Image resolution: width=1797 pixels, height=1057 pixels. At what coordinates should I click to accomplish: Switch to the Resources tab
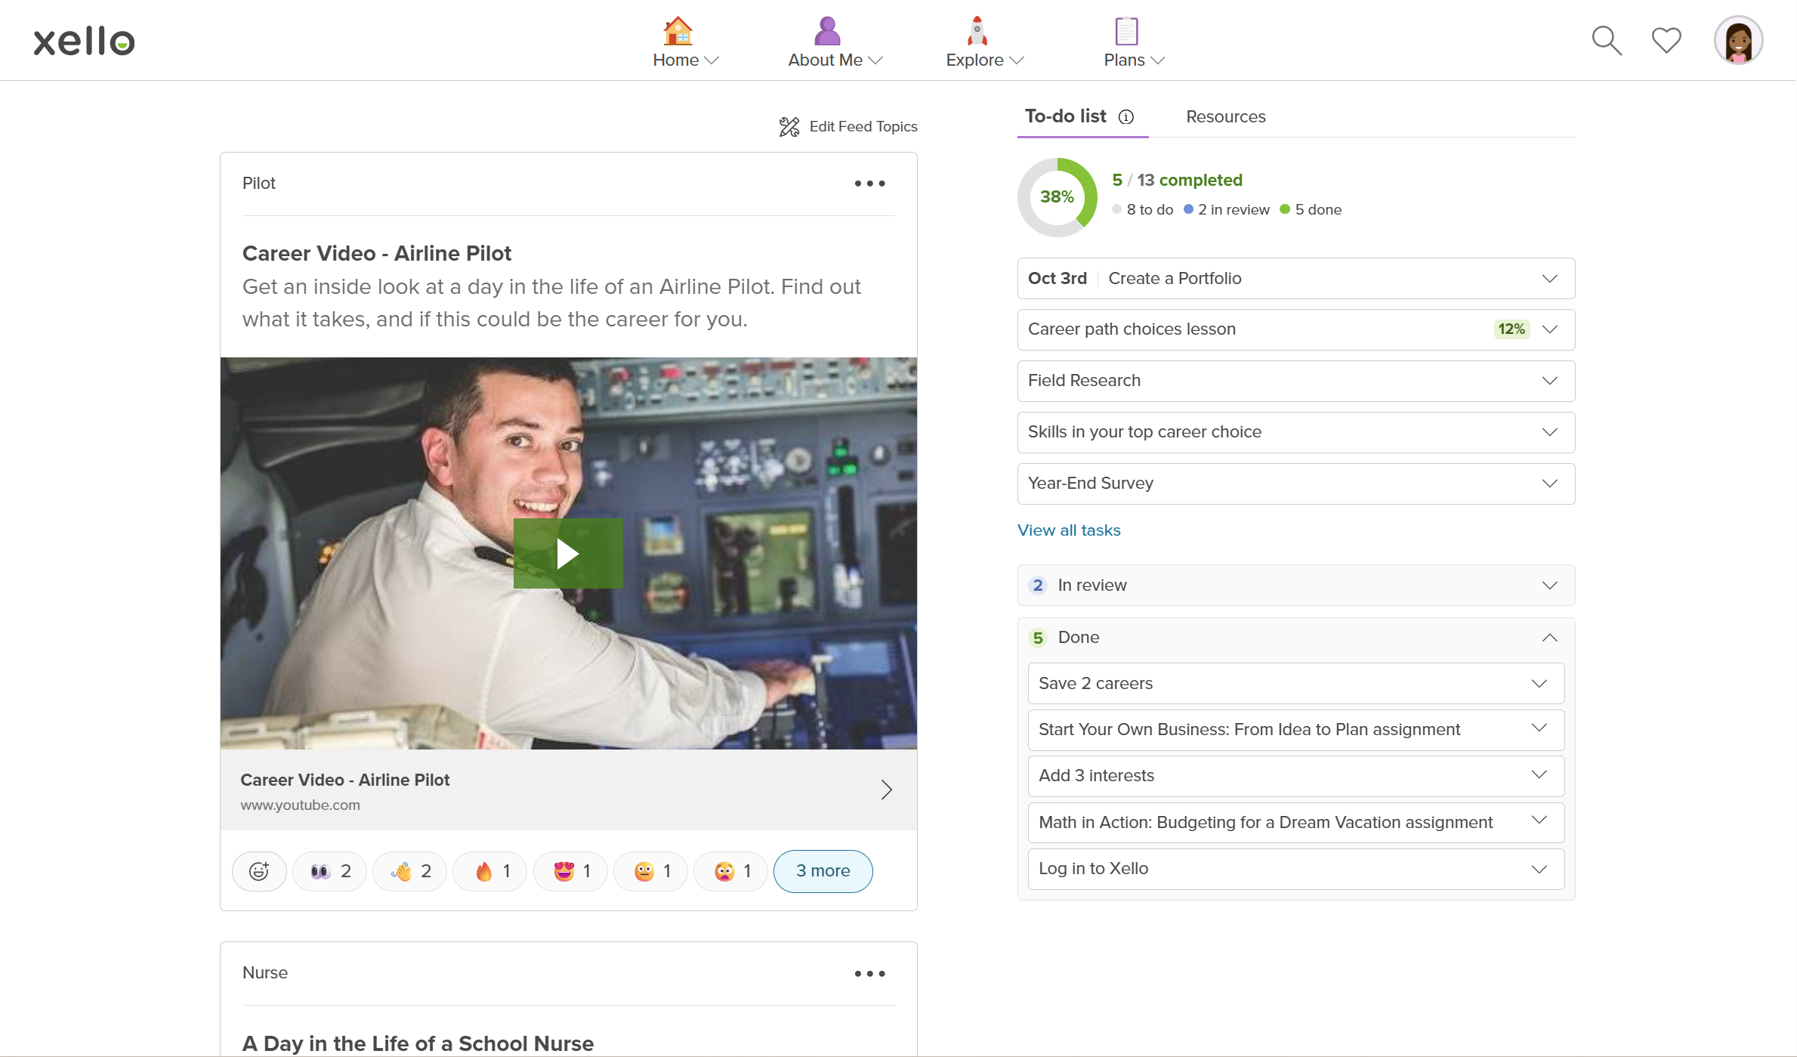[x=1225, y=117]
